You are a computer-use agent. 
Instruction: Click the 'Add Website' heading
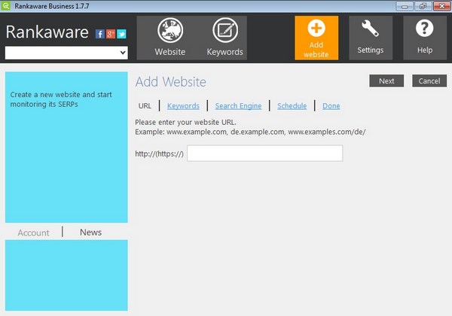coord(171,82)
